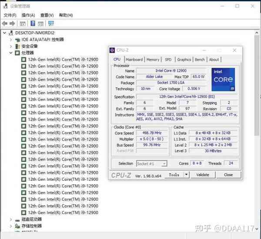This screenshot has height=239, width=261.
Task: Click the Device Manager vertical scrollbar thumb
Action: pyautogui.click(x=257, y=86)
